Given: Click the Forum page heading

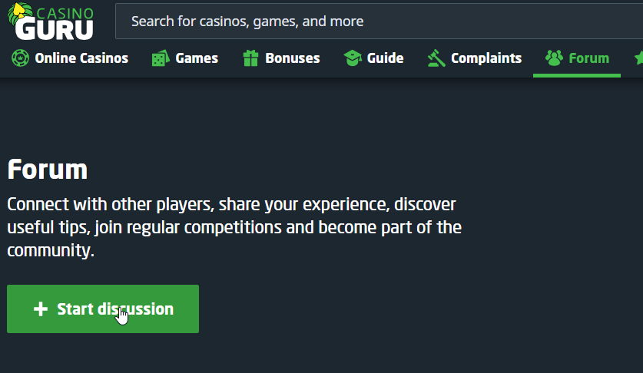Looking at the screenshot, I should pos(48,170).
